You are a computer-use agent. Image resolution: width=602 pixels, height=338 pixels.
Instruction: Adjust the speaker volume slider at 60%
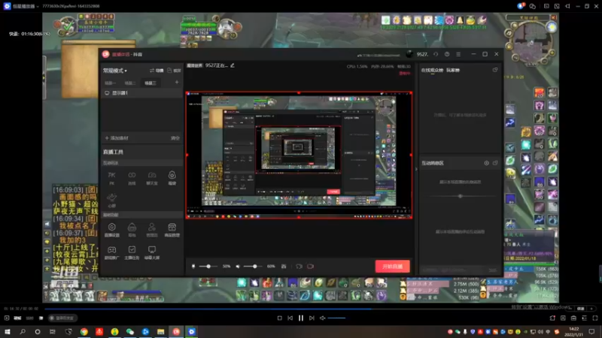click(254, 267)
